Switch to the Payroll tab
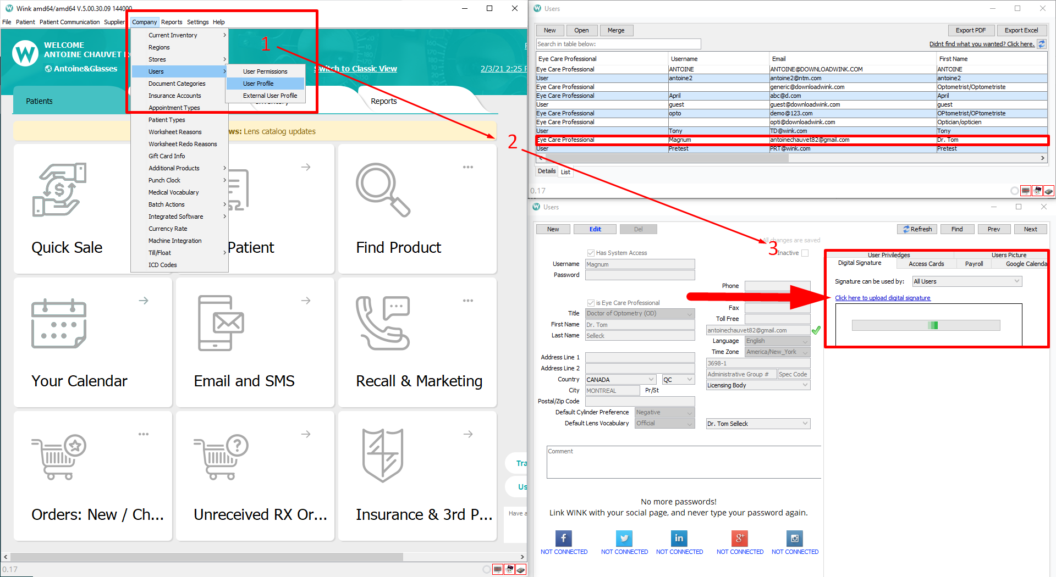The width and height of the screenshot is (1056, 577). [974, 264]
